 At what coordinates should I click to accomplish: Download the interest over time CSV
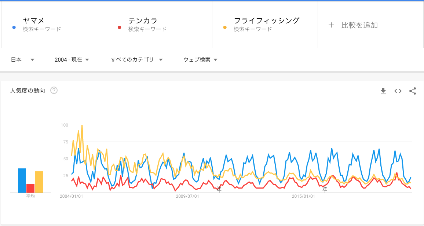pos(383,91)
